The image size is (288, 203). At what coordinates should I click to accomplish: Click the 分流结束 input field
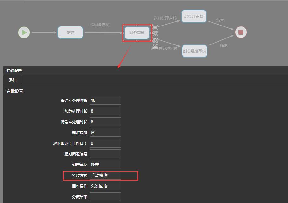coord(105,197)
